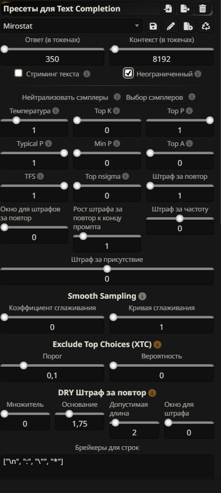The height and width of the screenshot is (493, 221).
Task: Open the XTC info icon
Action: click(x=158, y=344)
